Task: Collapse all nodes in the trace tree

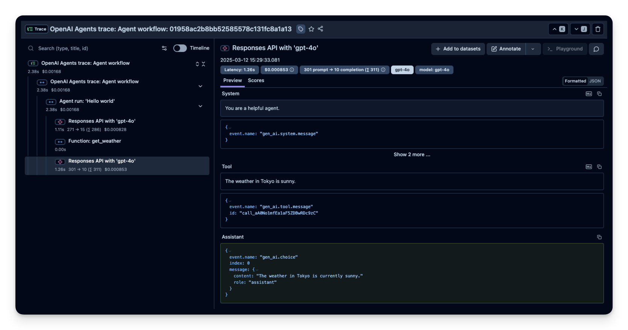Action: 203,64
